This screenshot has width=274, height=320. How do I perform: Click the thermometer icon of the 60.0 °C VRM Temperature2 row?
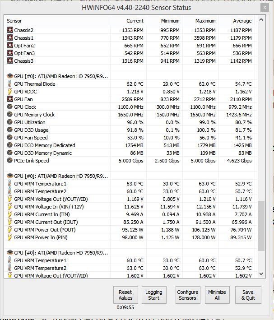pos(9,191)
